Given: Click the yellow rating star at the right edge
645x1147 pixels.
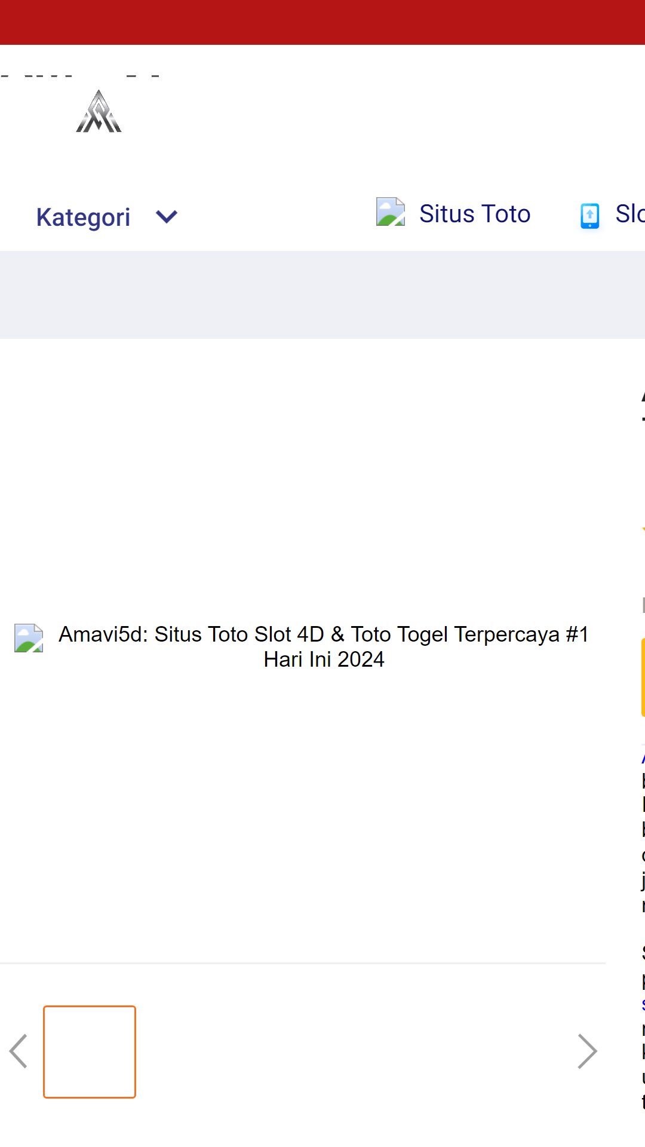Looking at the screenshot, I should pos(643,530).
